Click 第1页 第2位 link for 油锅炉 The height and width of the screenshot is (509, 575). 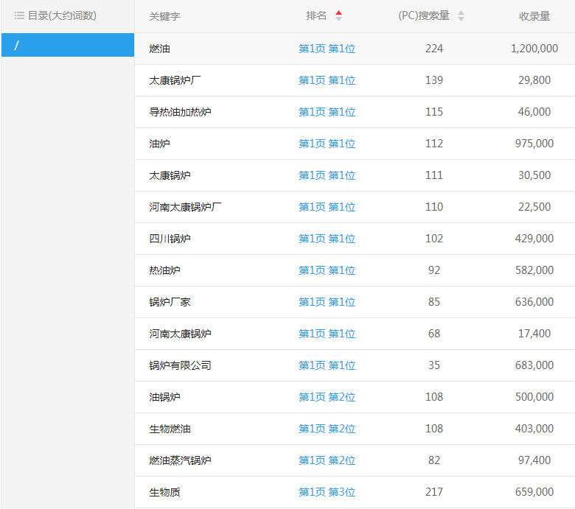click(327, 397)
